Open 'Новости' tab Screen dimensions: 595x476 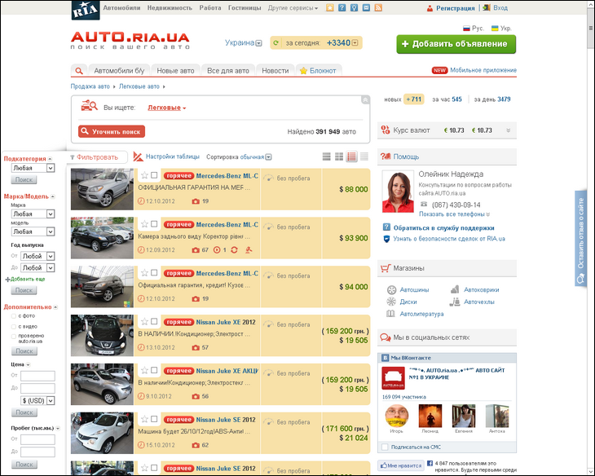coord(275,71)
